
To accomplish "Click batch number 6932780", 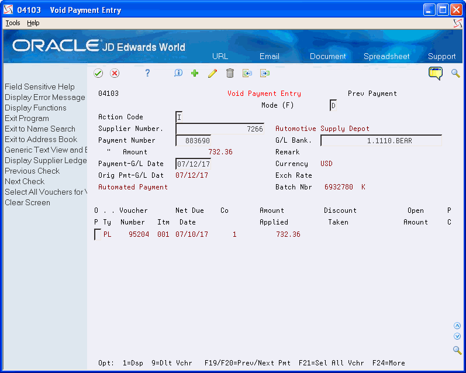I will (x=339, y=187).
